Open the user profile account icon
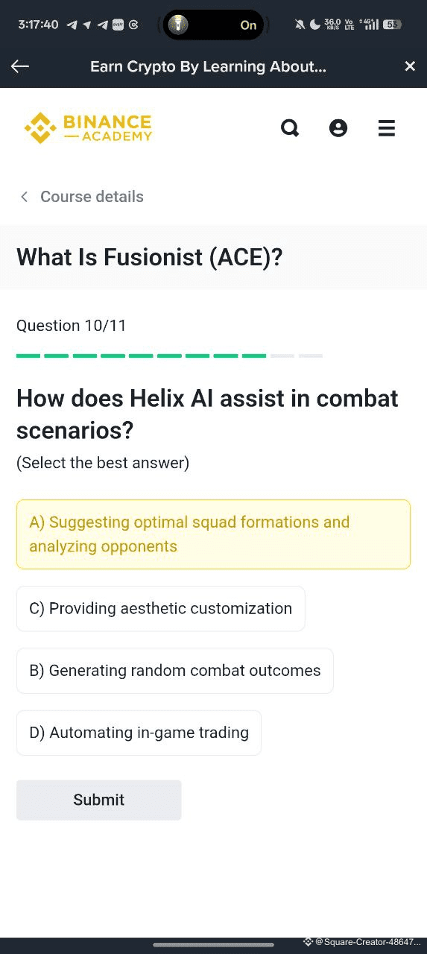Screen dimensions: 427x954 [x=338, y=128]
